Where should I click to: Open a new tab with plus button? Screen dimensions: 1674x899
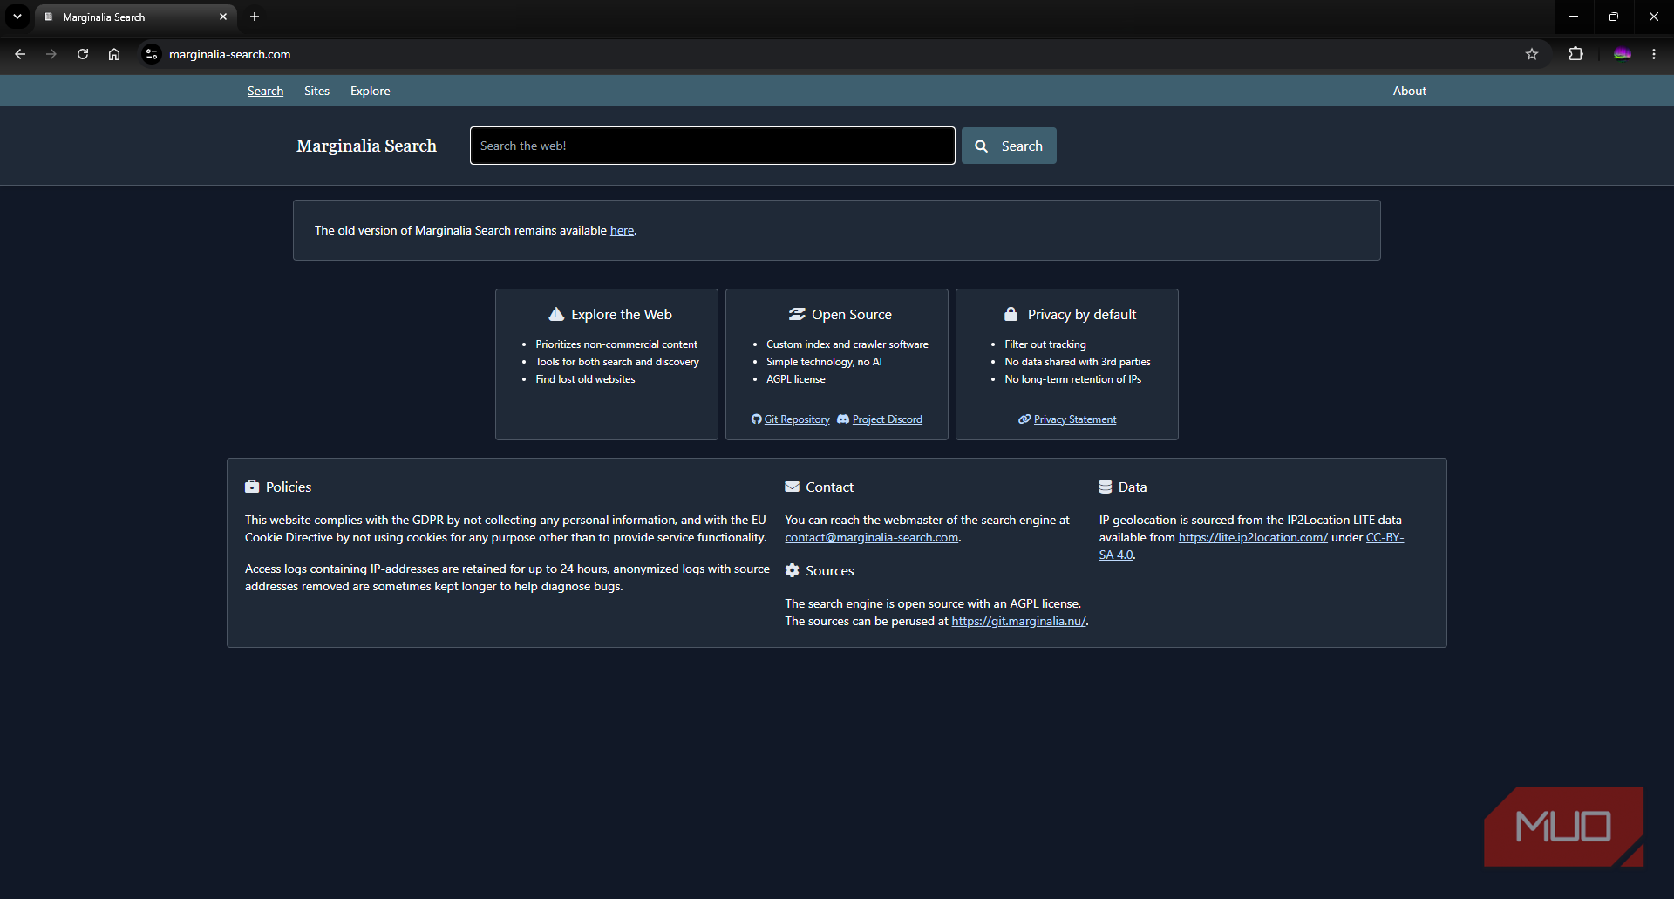click(x=255, y=17)
